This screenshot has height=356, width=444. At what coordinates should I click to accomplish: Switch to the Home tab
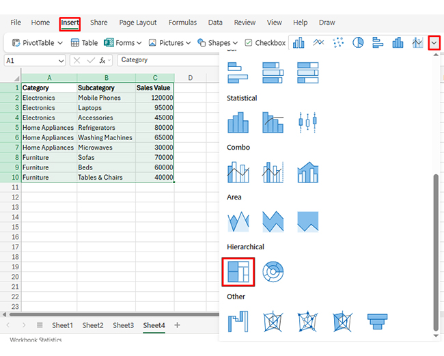coord(40,23)
